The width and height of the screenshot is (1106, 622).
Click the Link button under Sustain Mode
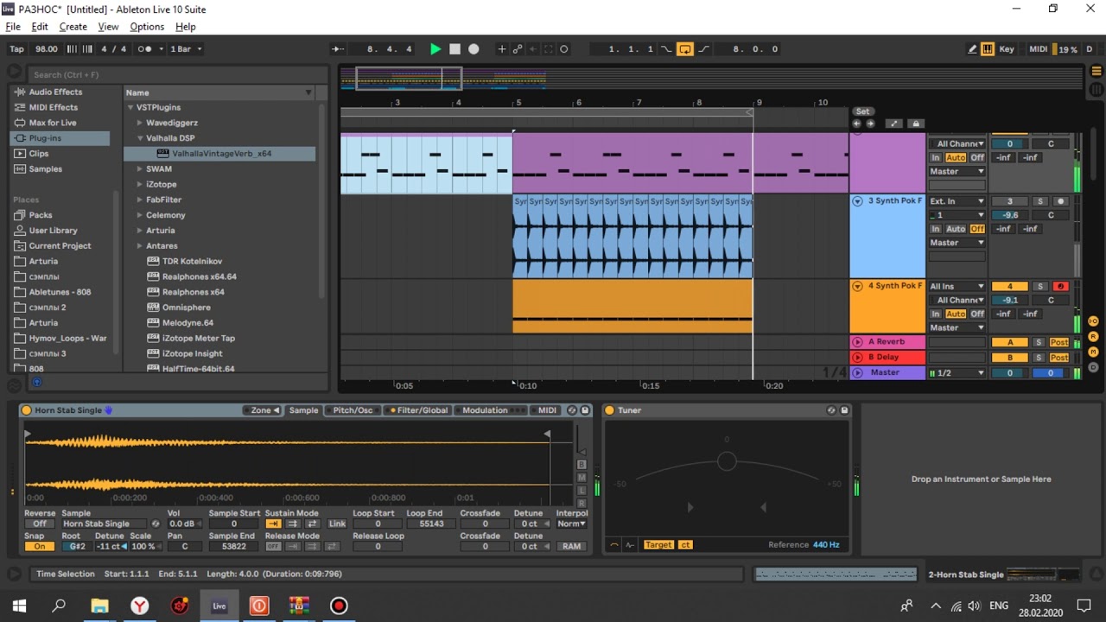(x=337, y=524)
